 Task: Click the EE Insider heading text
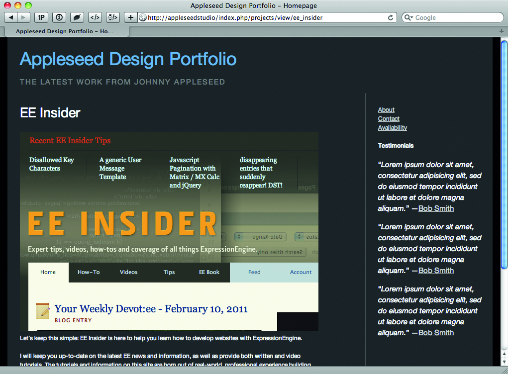pos(50,113)
